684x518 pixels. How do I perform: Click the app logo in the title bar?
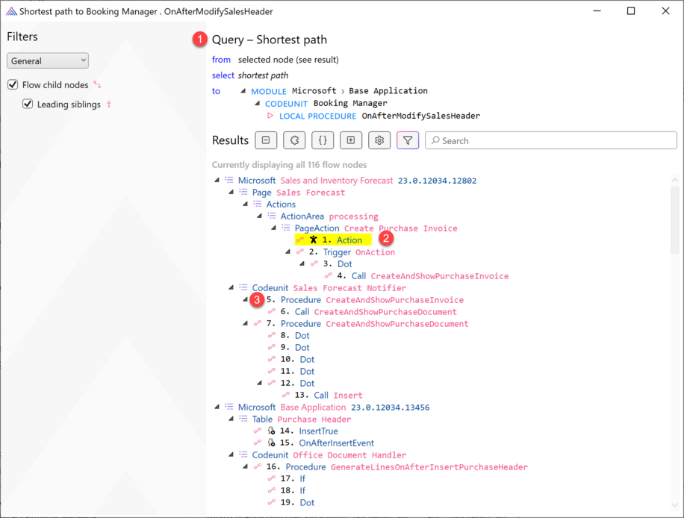pyautogui.click(x=11, y=11)
